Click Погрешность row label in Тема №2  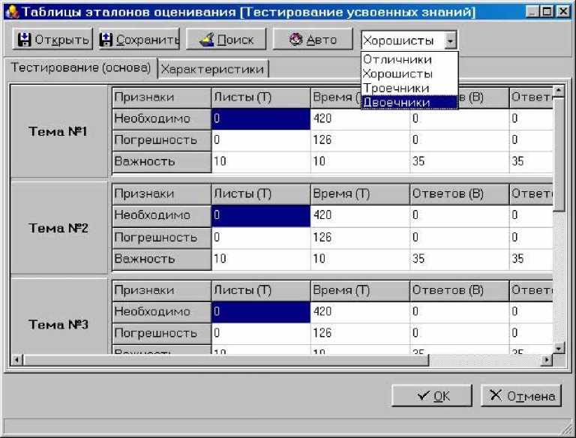[x=162, y=237]
